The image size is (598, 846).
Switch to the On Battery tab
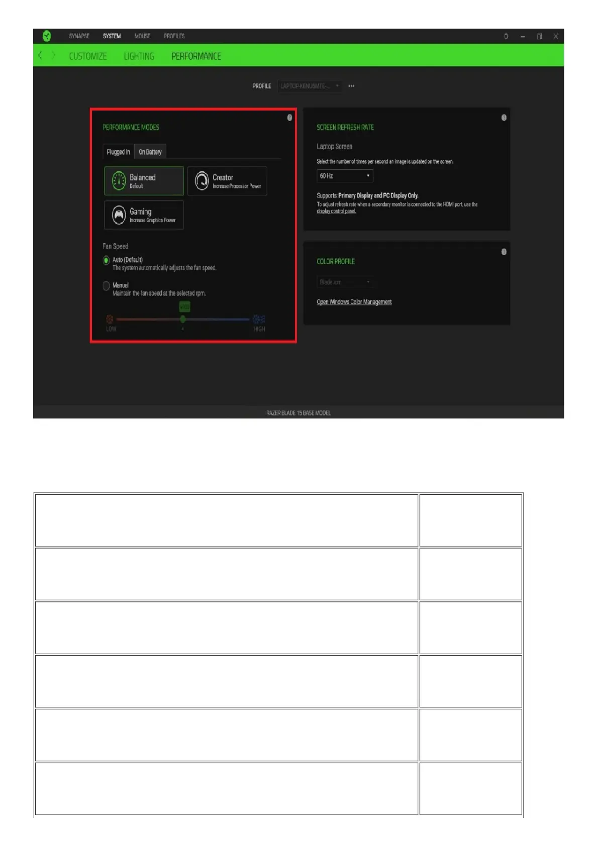150,152
